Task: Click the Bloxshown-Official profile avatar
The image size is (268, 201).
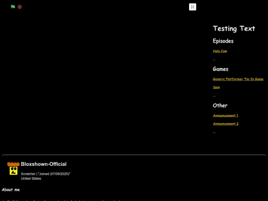Action: click(x=13, y=169)
